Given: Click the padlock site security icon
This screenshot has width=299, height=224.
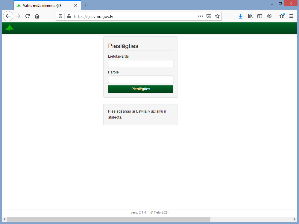Looking at the screenshot, I should [x=69, y=16].
